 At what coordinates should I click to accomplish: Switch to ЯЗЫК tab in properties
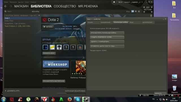click(135, 22)
